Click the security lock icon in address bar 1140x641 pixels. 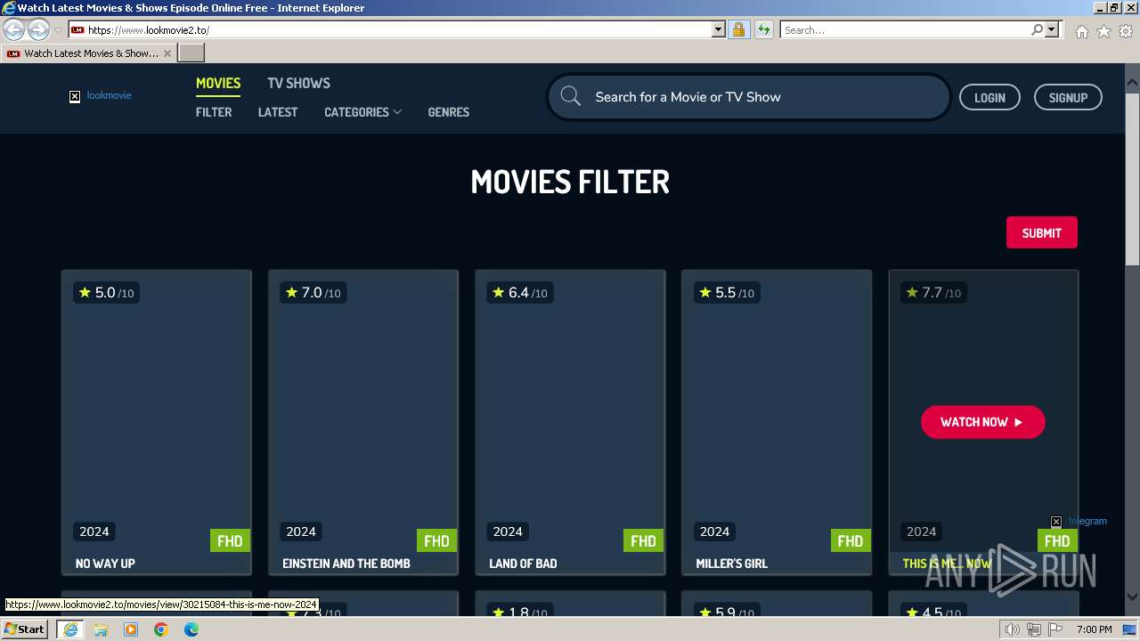click(x=738, y=29)
